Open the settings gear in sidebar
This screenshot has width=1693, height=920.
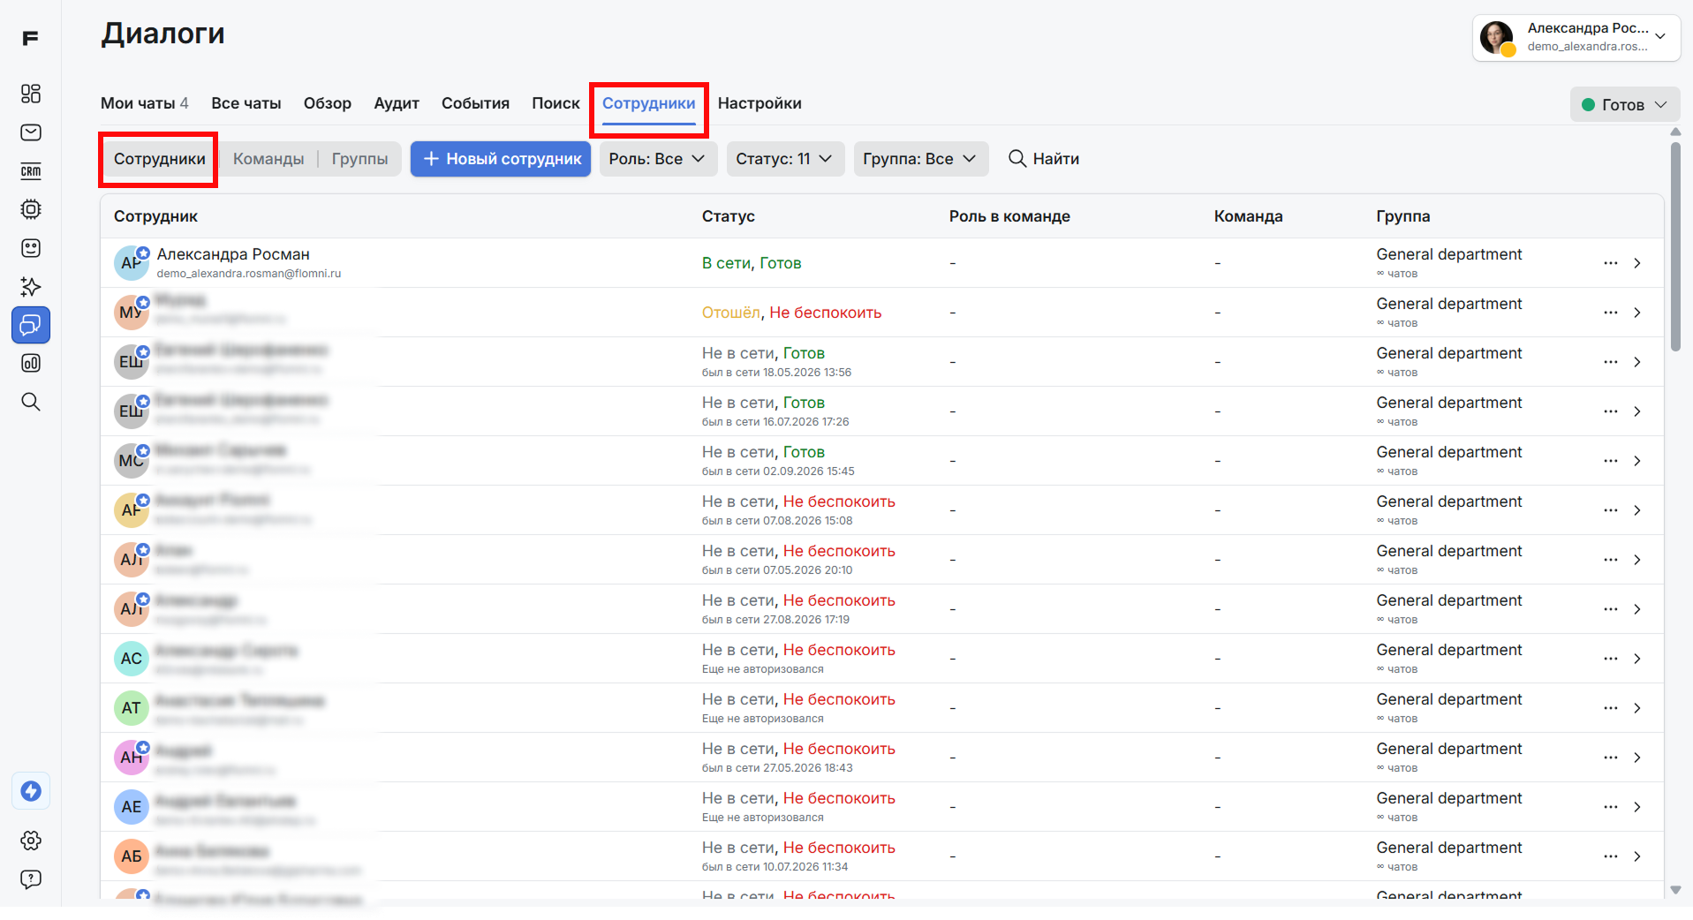[31, 841]
